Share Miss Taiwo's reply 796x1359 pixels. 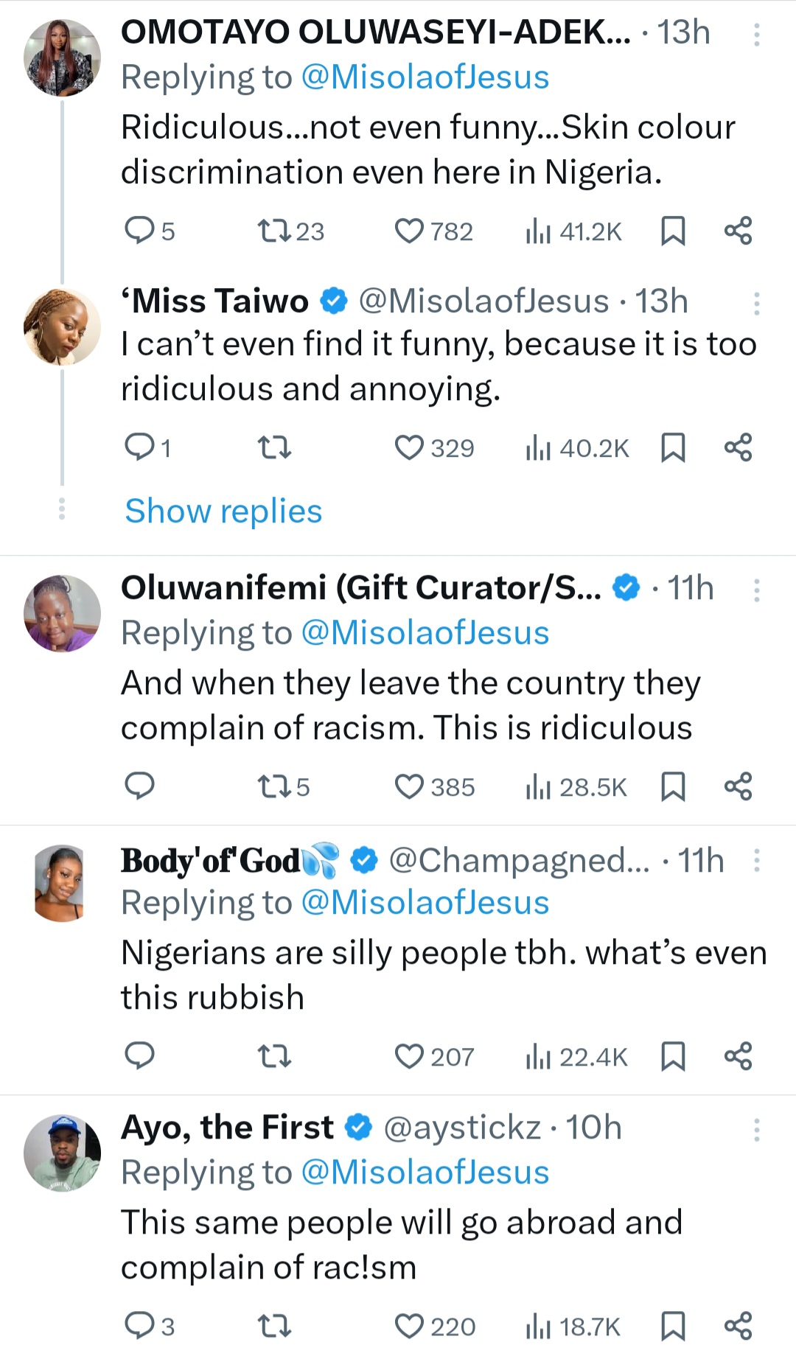tap(738, 448)
